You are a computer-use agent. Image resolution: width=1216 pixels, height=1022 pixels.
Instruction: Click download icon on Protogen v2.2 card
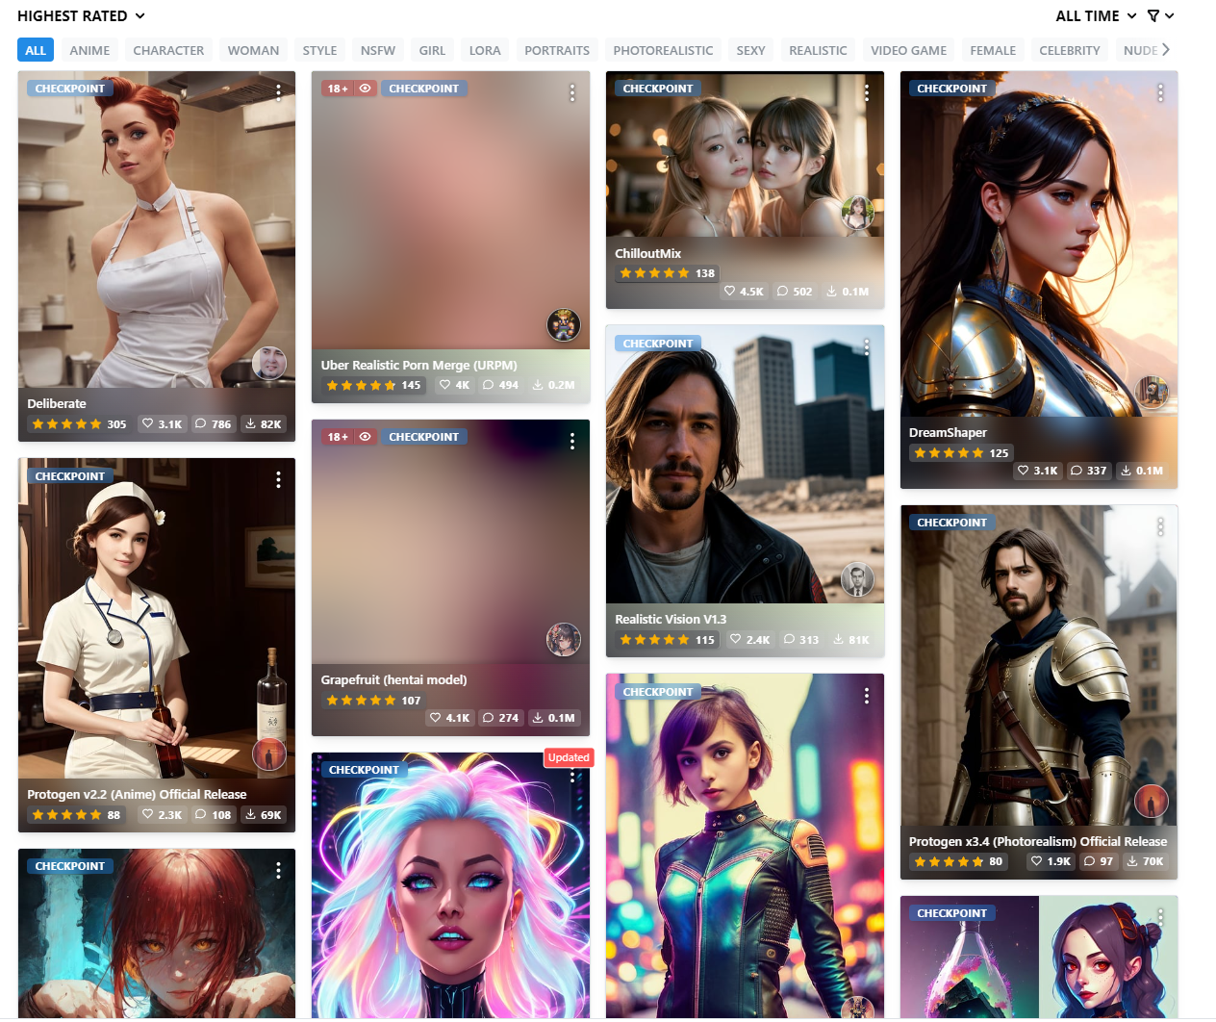click(x=250, y=814)
